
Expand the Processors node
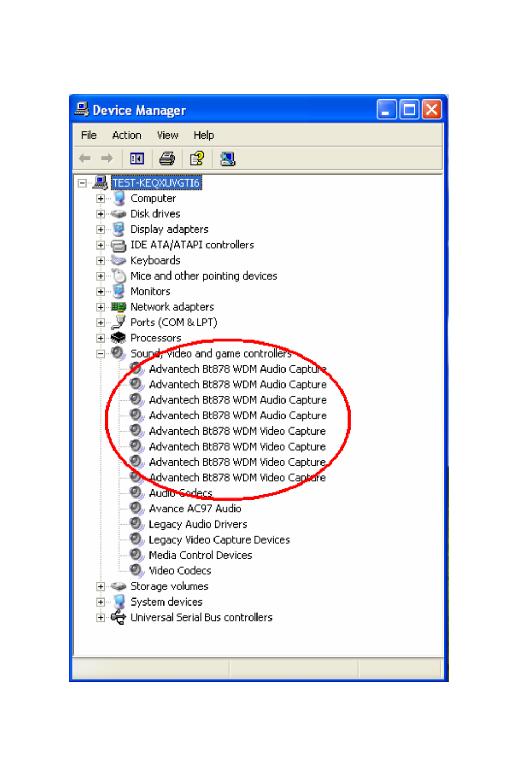(101, 338)
